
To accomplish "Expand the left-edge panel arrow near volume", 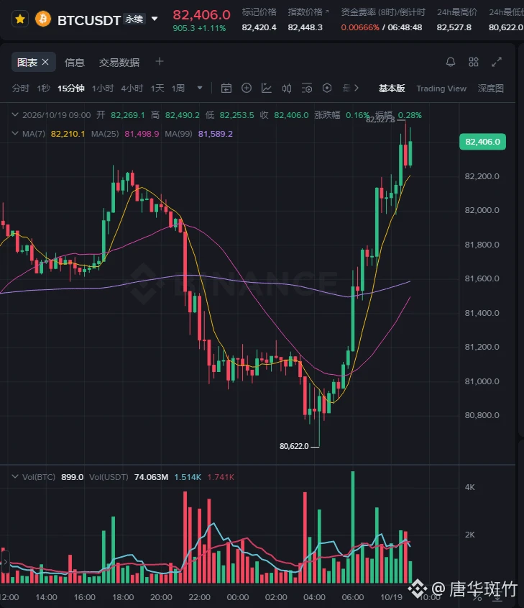I will [5, 561].
